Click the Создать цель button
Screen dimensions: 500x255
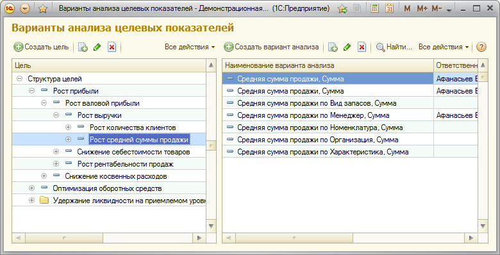[41, 47]
